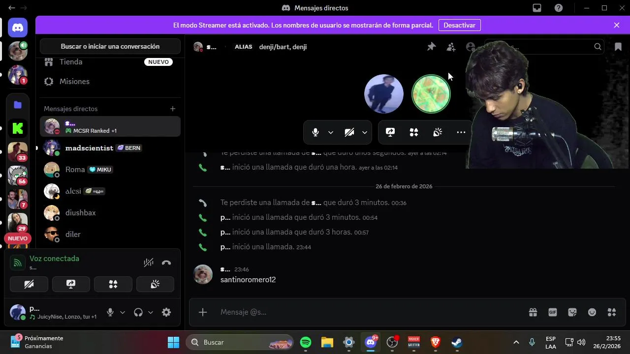Image resolution: width=630 pixels, height=354 pixels.
Task: Open Steam from the taskbar
Action: [457, 342]
